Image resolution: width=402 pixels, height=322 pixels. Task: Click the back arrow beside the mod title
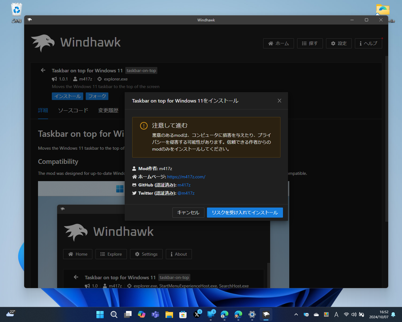pyautogui.click(x=43, y=70)
